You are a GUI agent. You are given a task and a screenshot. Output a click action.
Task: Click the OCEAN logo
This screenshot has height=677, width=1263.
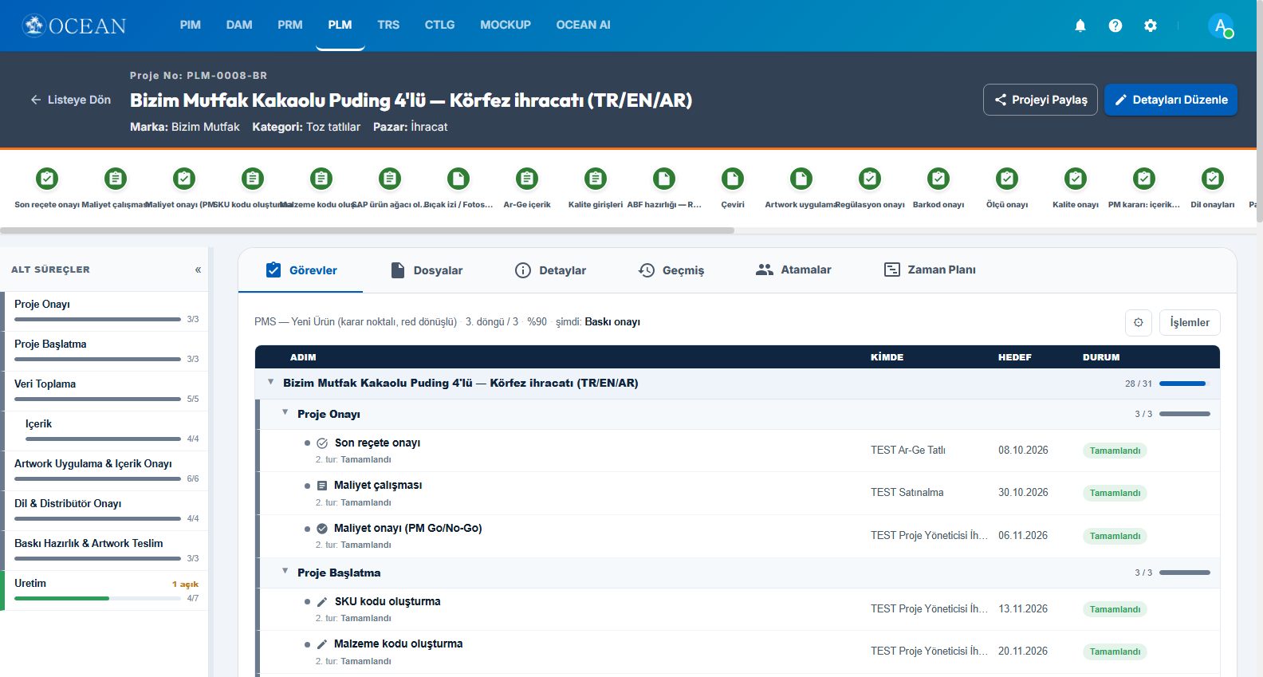[x=74, y=26]
